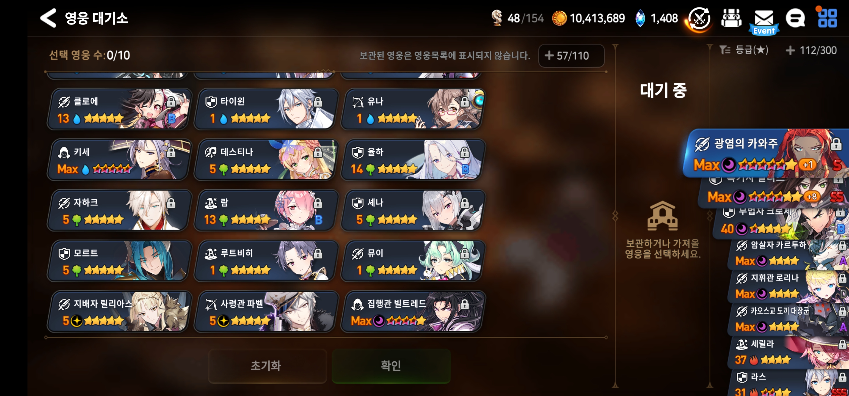
Task: Click the green 확인 confirm button
Action: point(391,366)
